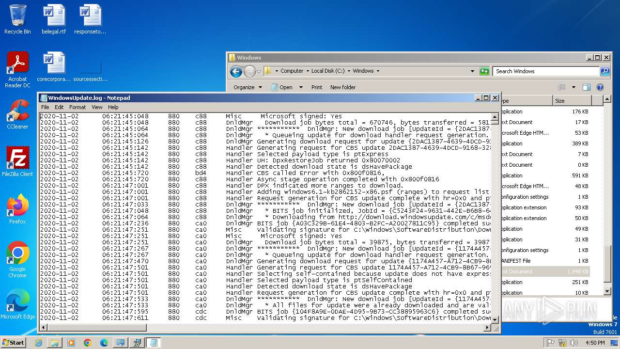The width and height of the screenshot is (620, 349).
Task: Select the highlighted 1,948 KB file row
Action: (545, 271)
